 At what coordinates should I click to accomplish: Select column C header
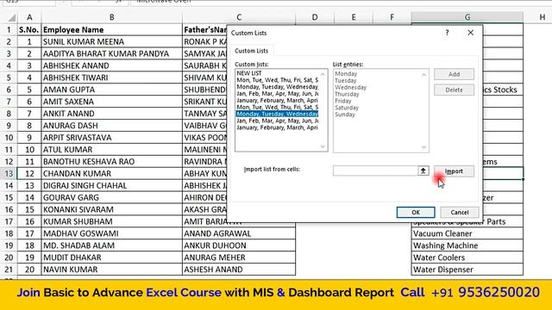point(239,17)
